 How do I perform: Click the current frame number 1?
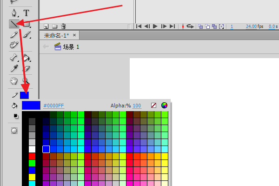[x=232, y=27]
